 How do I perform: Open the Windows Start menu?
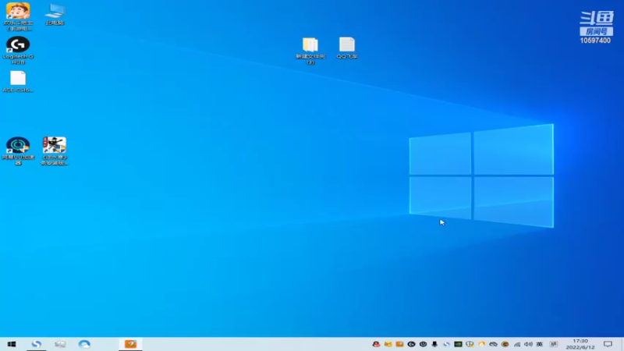click(x=12, y=344)
